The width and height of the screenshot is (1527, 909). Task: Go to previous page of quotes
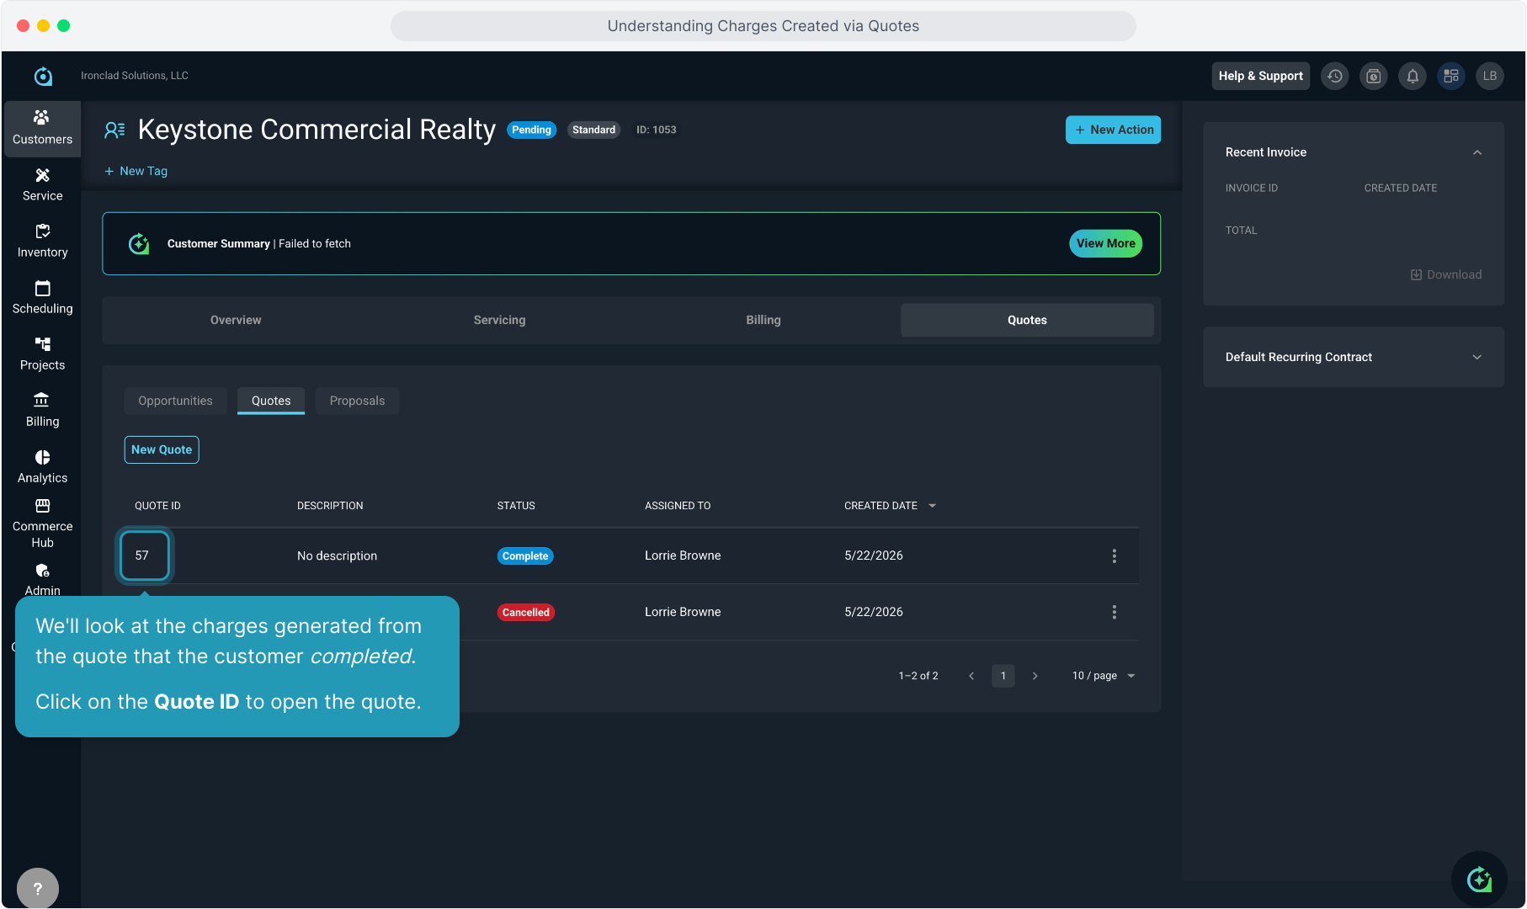[x=971, y=676]
